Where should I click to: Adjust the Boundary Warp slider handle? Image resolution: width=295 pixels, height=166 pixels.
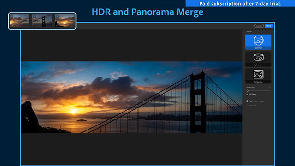248,91
